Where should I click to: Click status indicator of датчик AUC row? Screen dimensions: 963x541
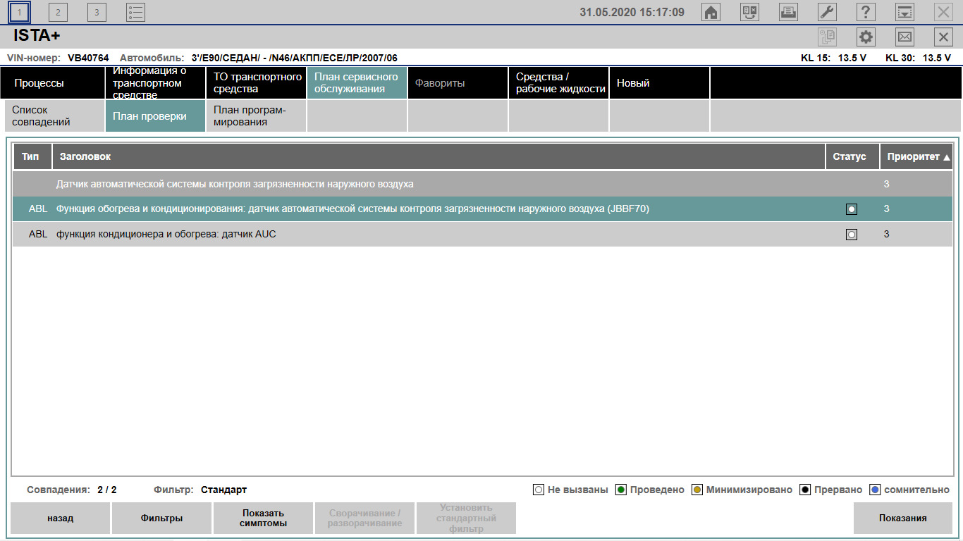[x=852, y=235]
